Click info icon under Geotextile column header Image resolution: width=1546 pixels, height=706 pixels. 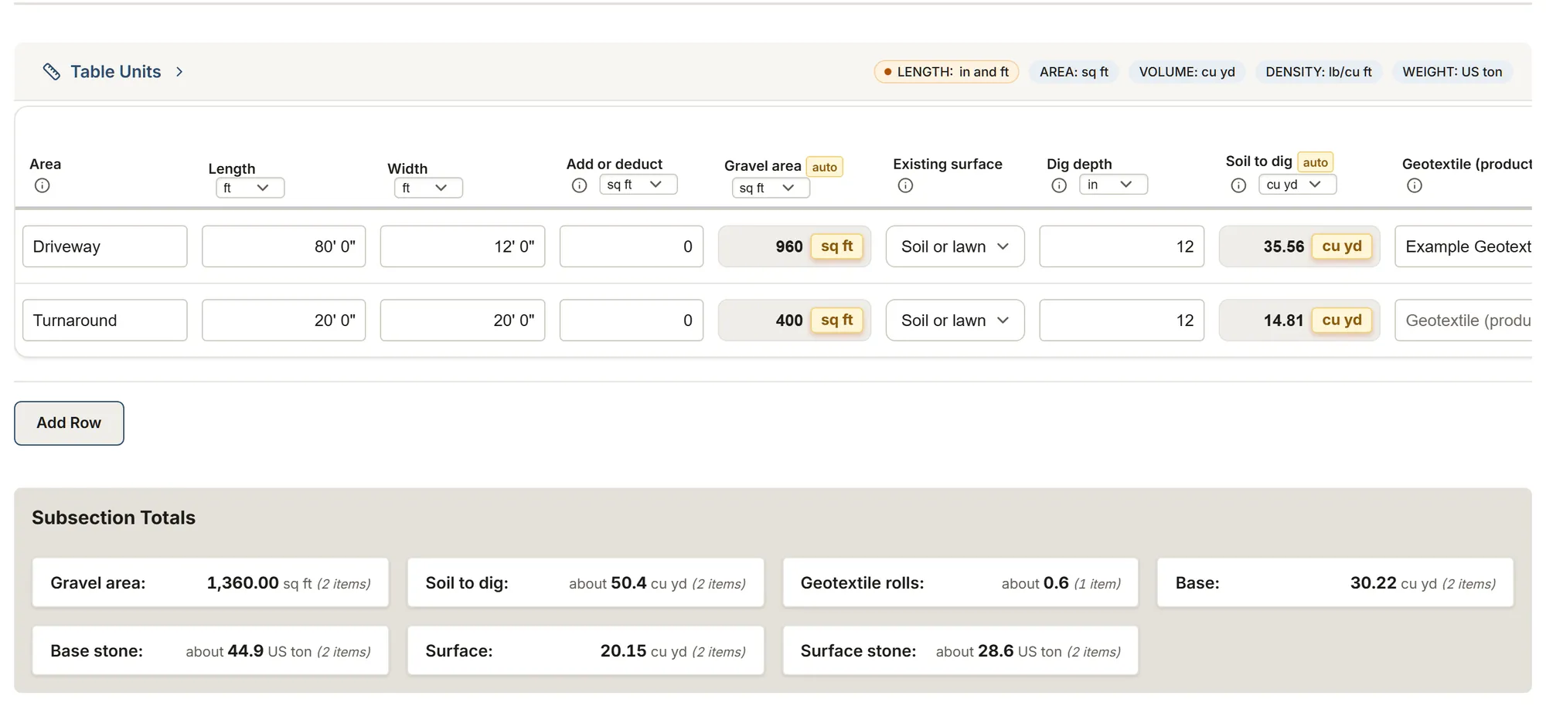pyautogui.click(x=1415, y=185)
